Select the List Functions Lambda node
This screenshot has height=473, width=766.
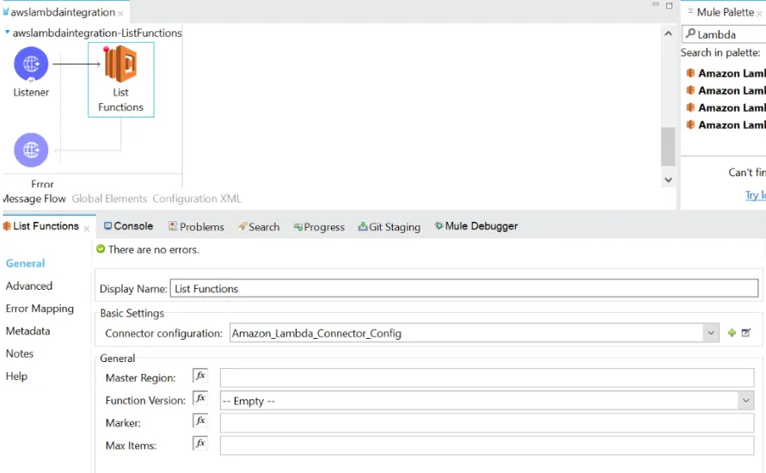pyautogui.click(x=120, y=80)
